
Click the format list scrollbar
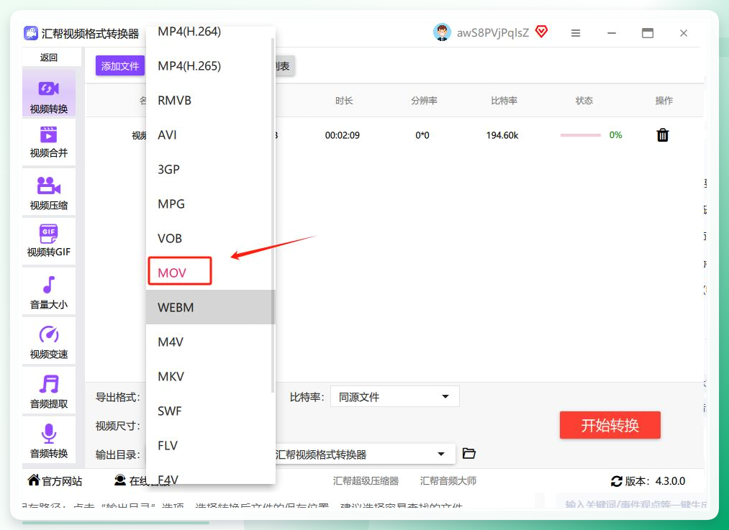[273, 215]
